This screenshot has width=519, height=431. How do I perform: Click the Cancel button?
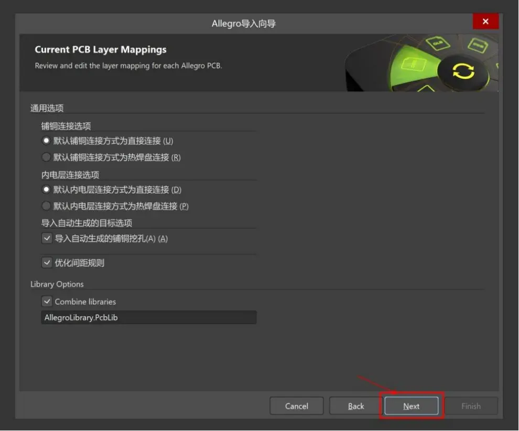(x=297, y=406)
